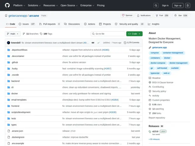Open the 3,278 Commits history

tap(132, 43)
